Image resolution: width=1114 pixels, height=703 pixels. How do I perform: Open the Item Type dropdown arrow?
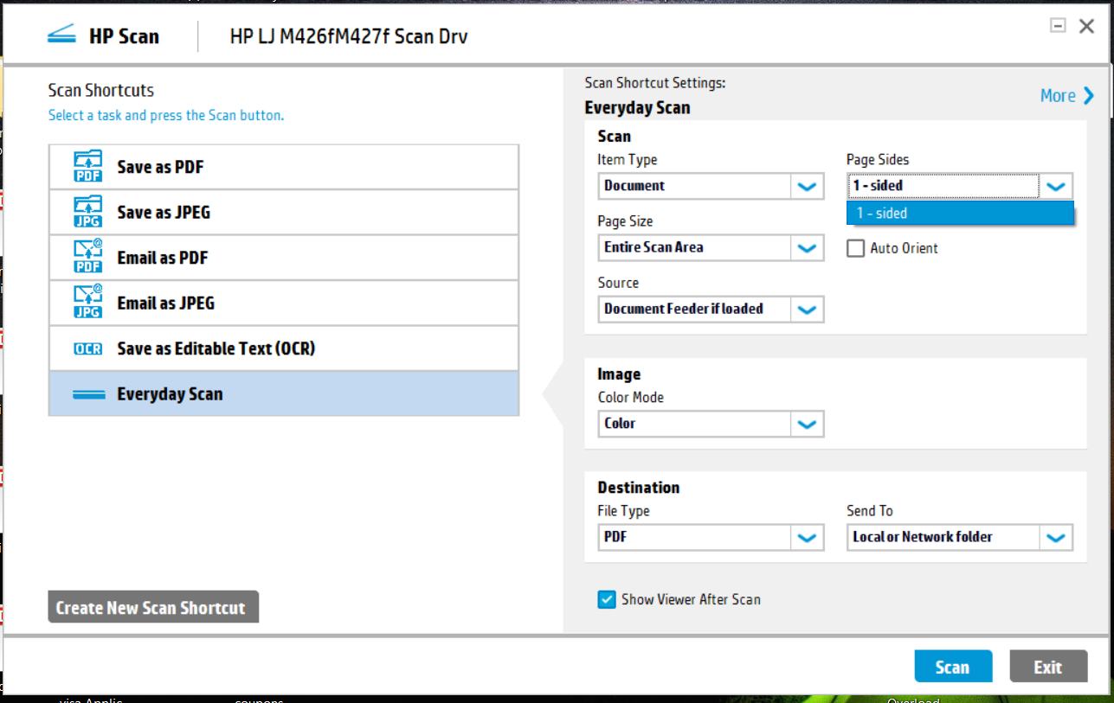(x=807, y=186)
